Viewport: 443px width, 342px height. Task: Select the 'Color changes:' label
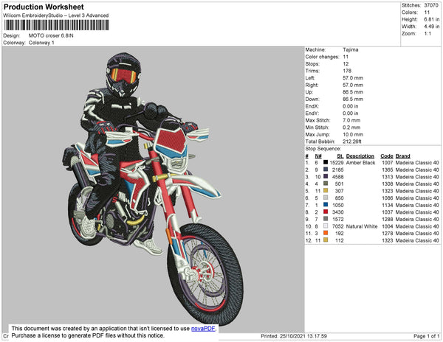(x=322, y=57)
